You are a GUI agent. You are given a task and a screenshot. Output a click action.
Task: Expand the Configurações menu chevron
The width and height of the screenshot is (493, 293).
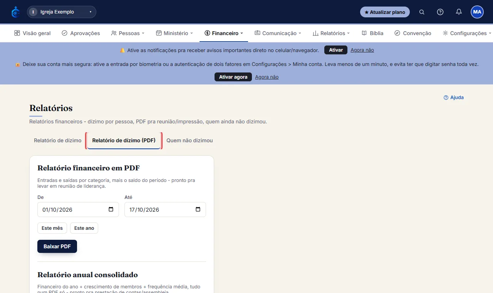490,33
